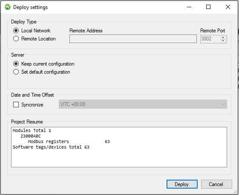
Task: Click the green app logo icon in title bar
Action: (8, 7)
